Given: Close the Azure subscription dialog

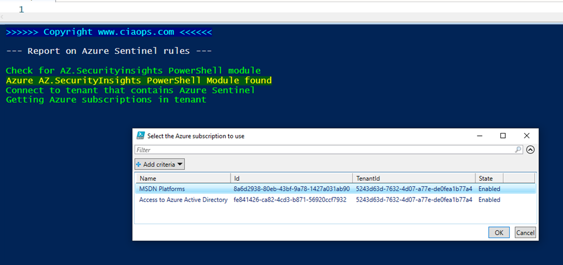Looking at the screenshot, I should 527,136.
